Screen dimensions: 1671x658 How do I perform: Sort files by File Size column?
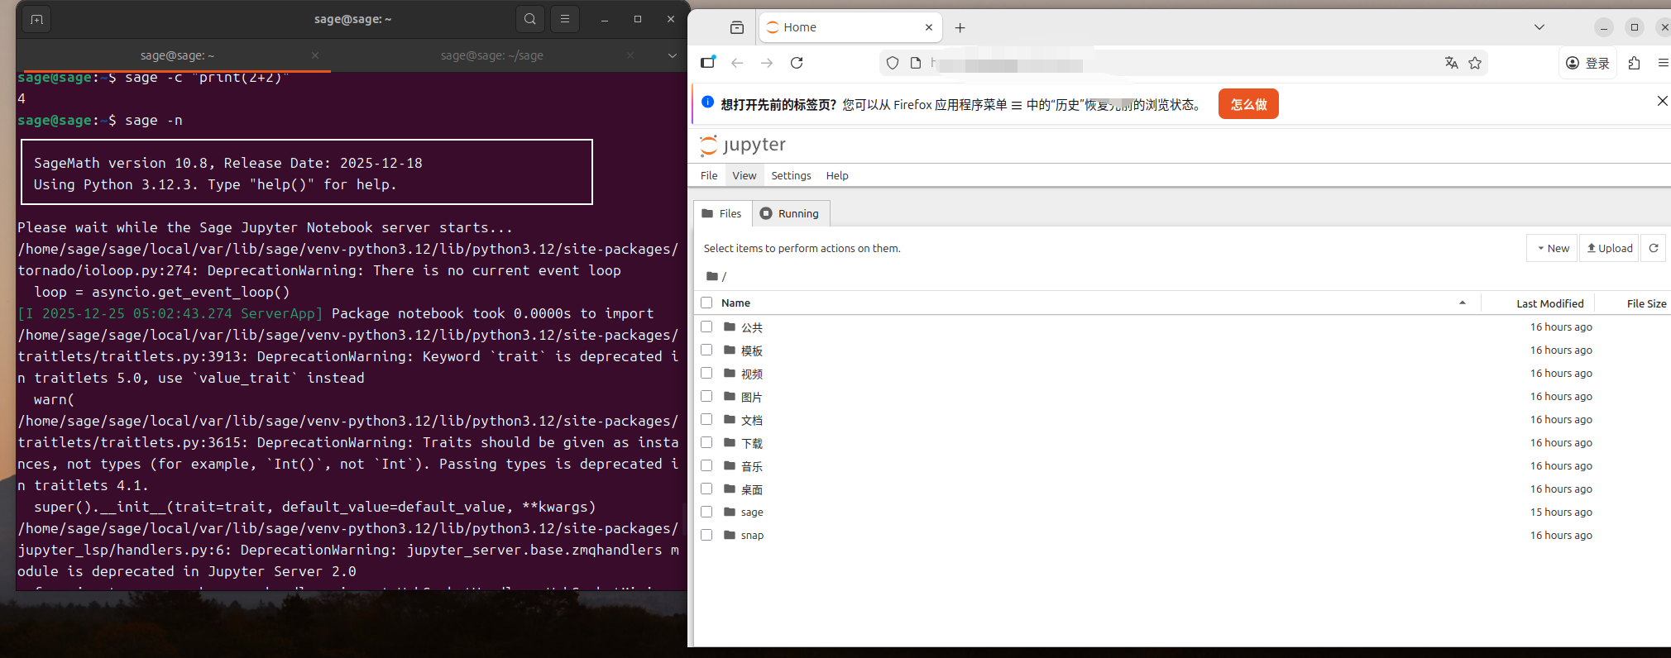coord(1646,303)
